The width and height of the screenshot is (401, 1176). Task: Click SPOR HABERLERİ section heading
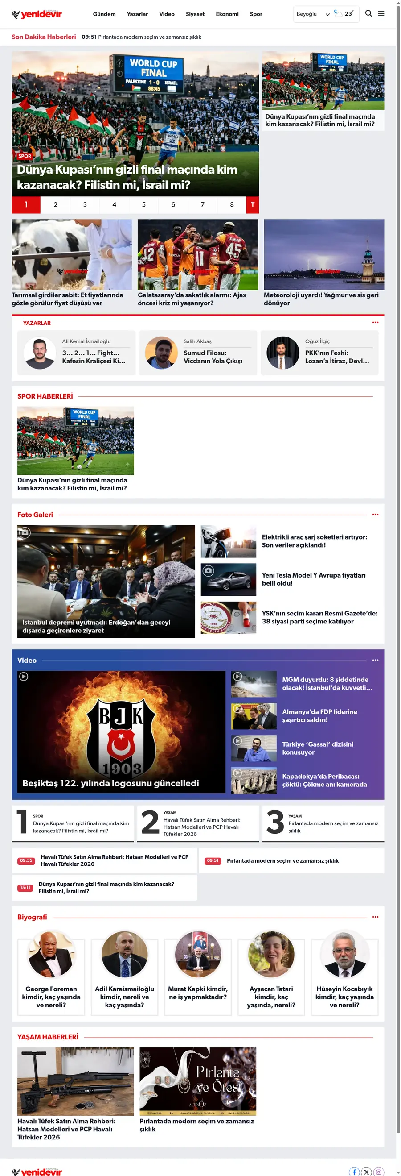(x=45, y=396)
